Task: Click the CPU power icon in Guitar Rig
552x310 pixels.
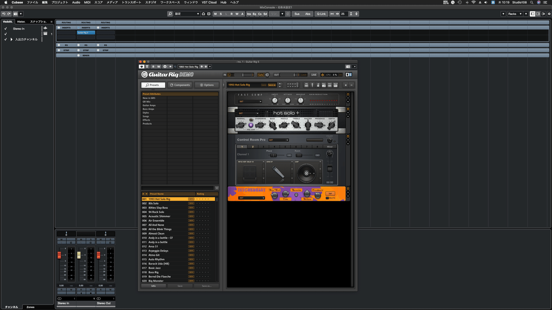Action: 323,75
